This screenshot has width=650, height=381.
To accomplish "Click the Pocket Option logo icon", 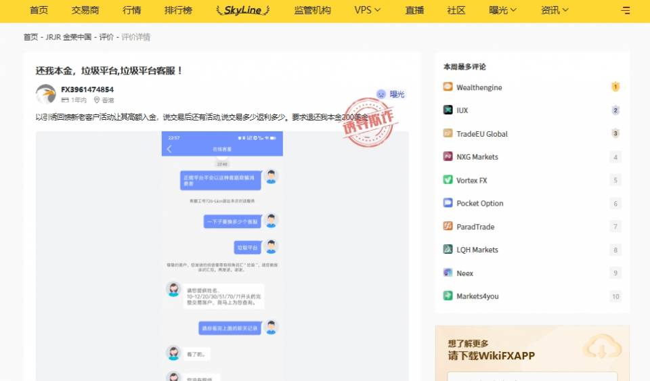I will click(448, 202).
